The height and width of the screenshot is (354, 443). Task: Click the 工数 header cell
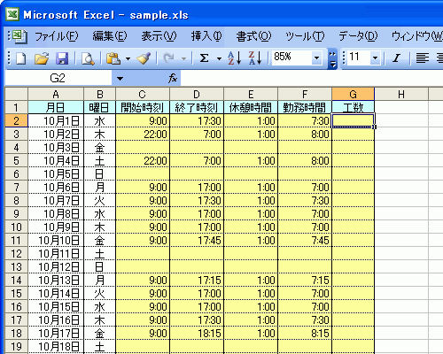354,107
